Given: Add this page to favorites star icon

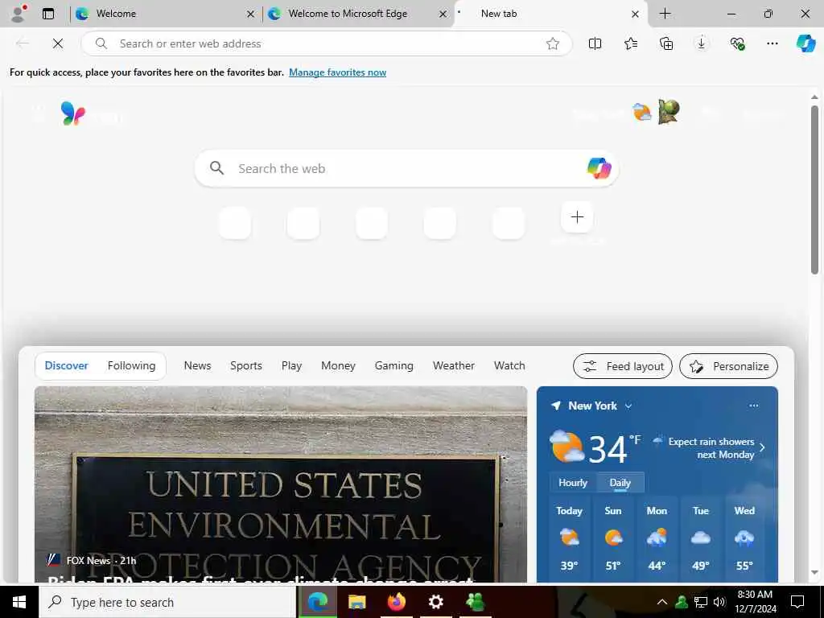Looking at the screenshot, I should pyautogui.click(x=552, y=43).
